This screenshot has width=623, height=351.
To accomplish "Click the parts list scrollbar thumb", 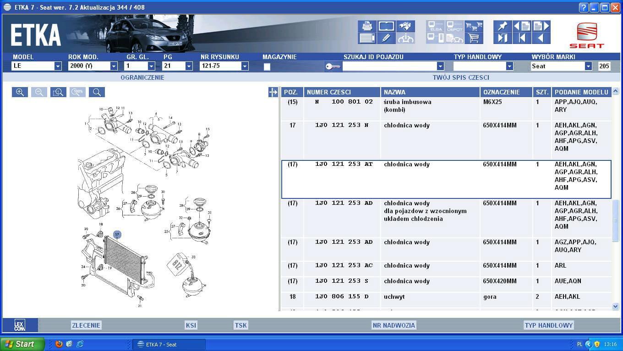I will pyautogui.click(x=616, y=220).
